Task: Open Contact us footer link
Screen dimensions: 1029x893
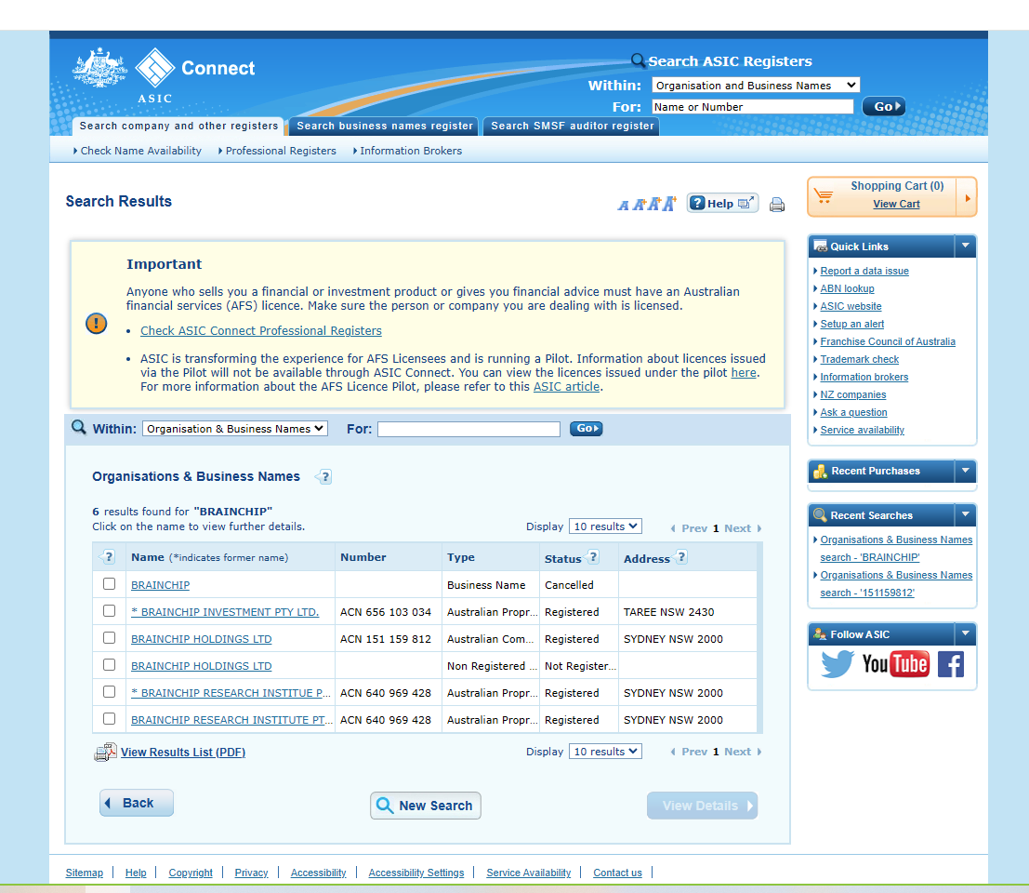Action: (617, 873)
